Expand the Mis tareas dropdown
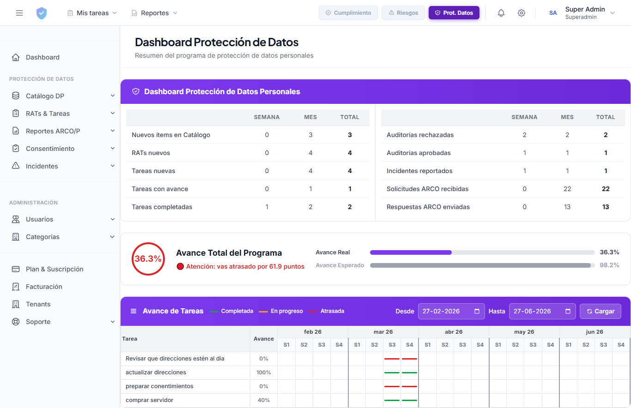Image resolution: width=631 pixels, height=408 pixels. point(91,13)
